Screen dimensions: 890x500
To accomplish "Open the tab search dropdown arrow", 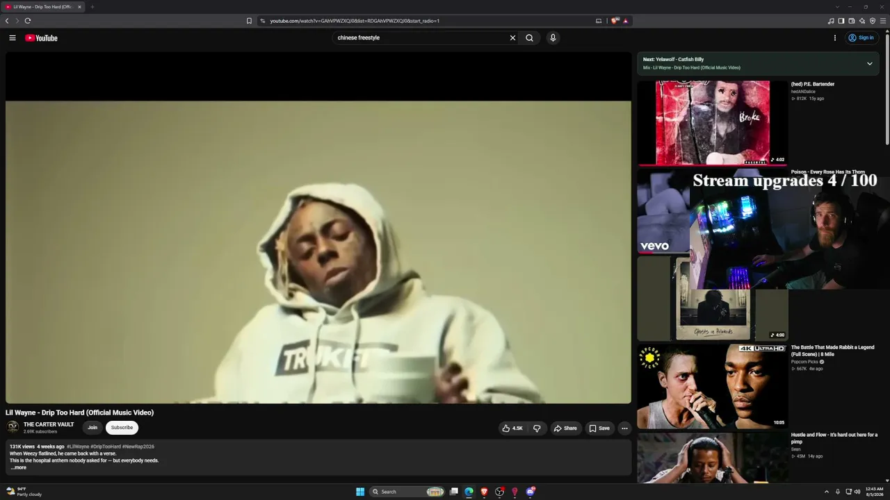I will [837, 7].
